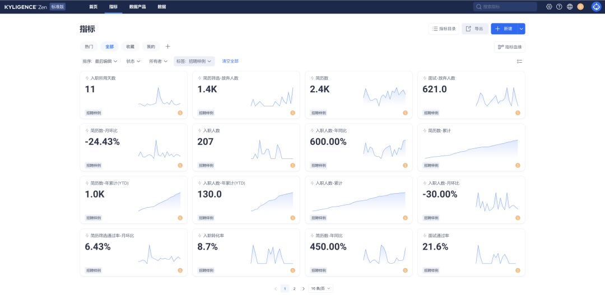The height and width of the screenshot is (295, 605).
Task: Open the settings gear icon
Action: tap(549, 7)
